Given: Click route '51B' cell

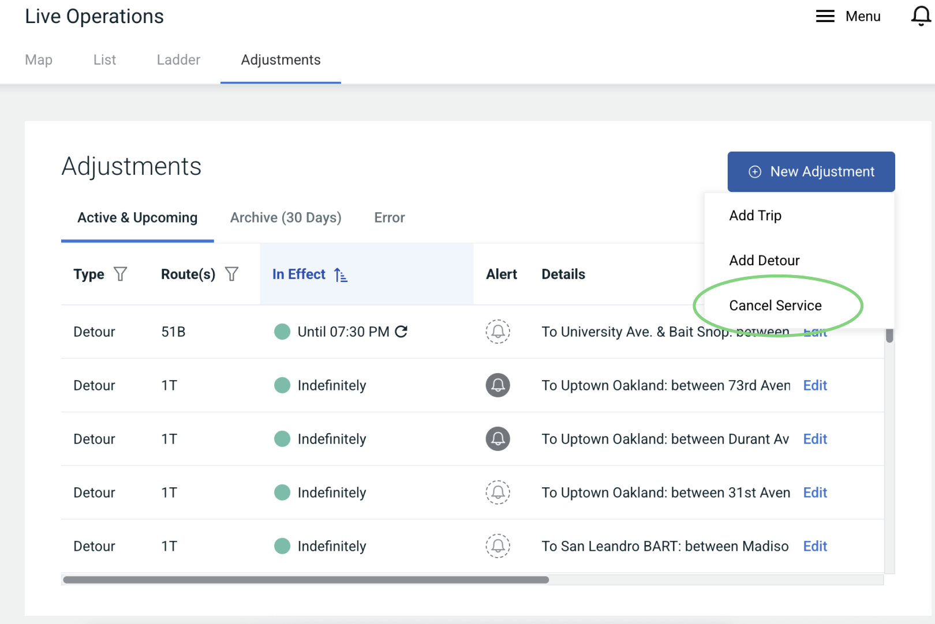Looking at the screenshot, I should [173, 332].
